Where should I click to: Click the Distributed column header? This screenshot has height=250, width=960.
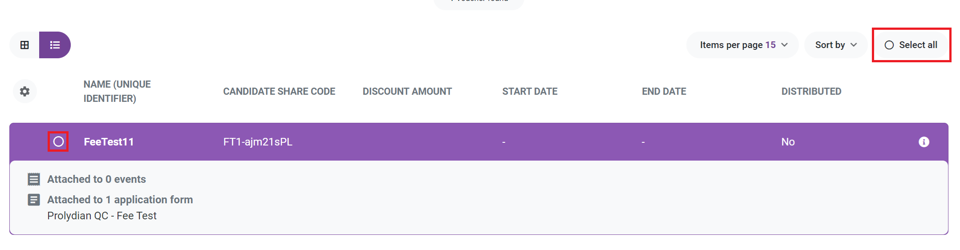point(811,91)
